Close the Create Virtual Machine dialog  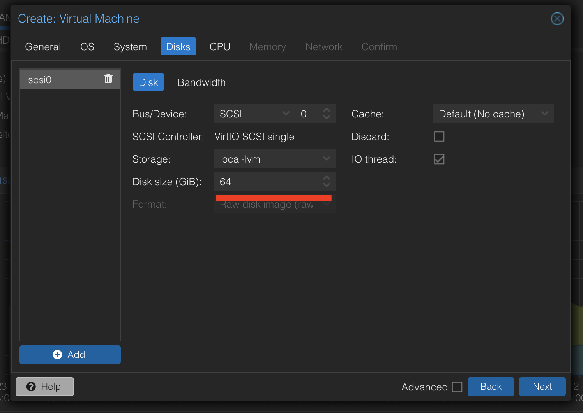[557, 19]
